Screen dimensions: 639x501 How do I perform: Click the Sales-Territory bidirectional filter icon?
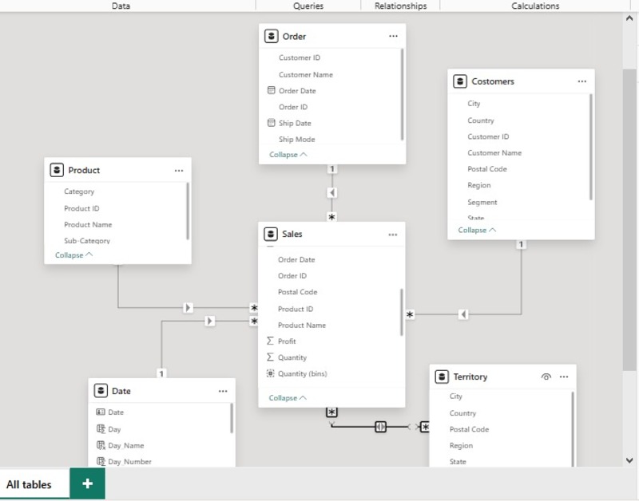pyautogui.click(x=380, y=427)
